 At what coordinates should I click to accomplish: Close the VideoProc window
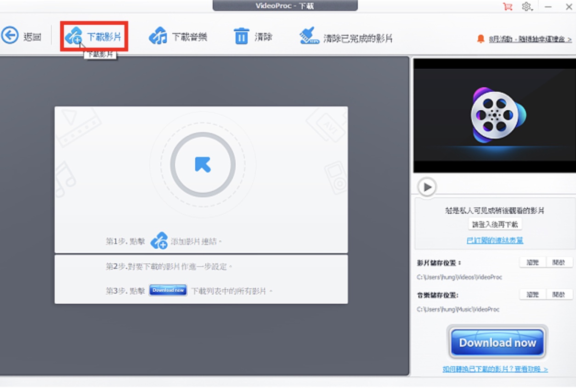(x=568, y=6)
